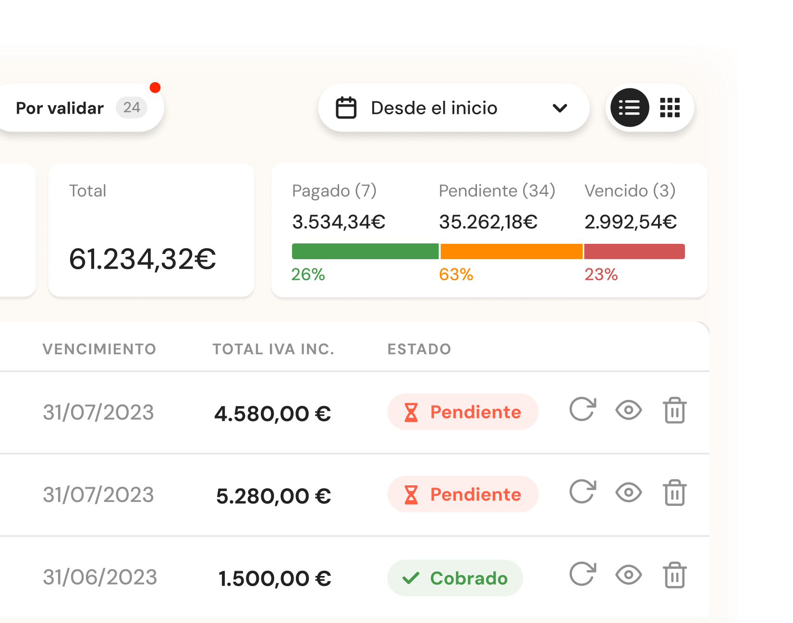This screenshot has width=793, height=623.
Task: Click the Cobrado status badge
Action: point(455,578)
